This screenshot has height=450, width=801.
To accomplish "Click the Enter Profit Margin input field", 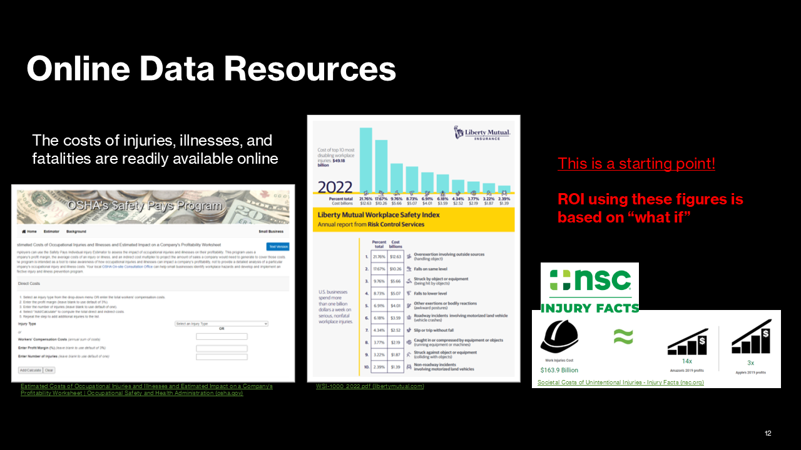I will tap(222, 348).
